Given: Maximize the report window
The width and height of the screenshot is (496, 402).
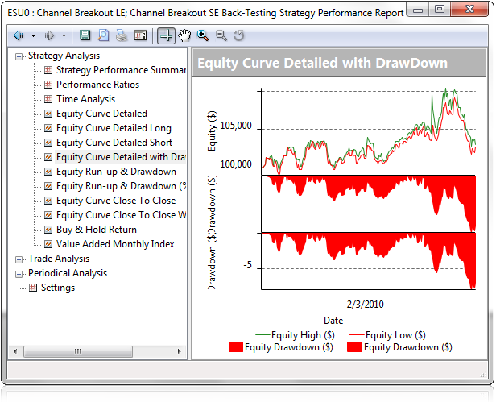Looking at the screenshot, I should point(440,10).
